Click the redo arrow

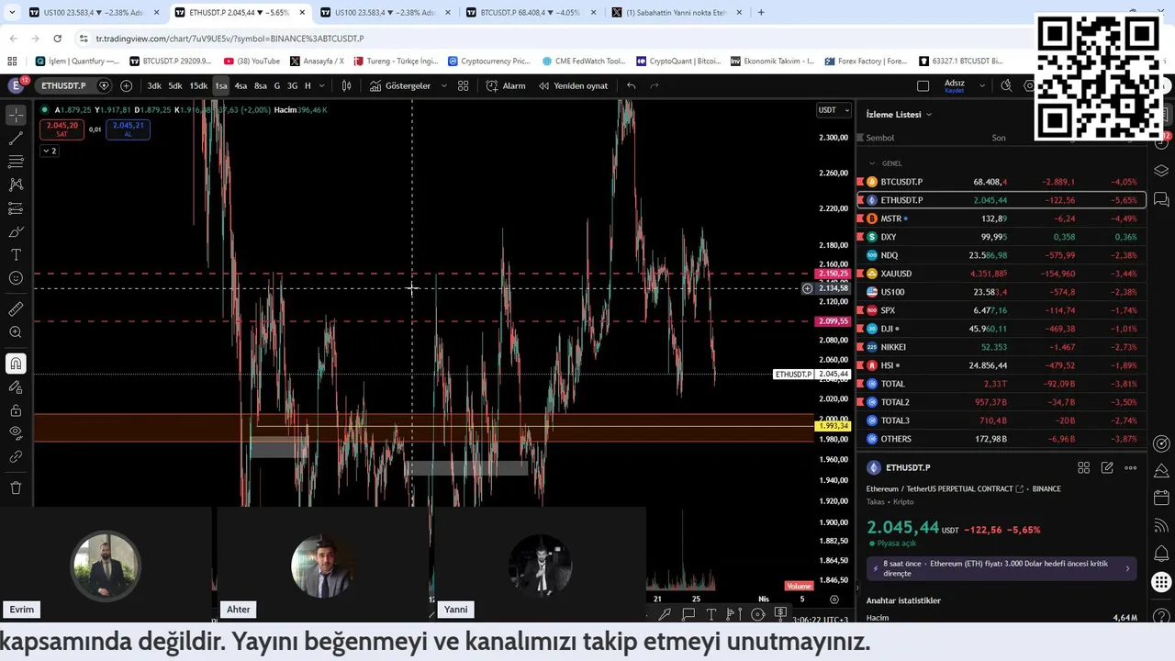click(x=655, y=85)
